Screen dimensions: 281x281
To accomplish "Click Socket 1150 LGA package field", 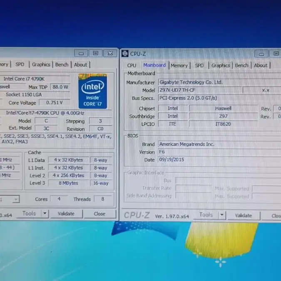I will [x=35, y=94].
